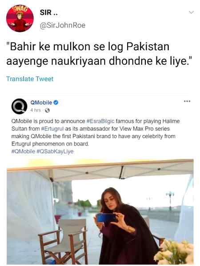Open the @SirJohnRoe handle
The height and width of the screenshot is (266, 200).
[63, 25]
